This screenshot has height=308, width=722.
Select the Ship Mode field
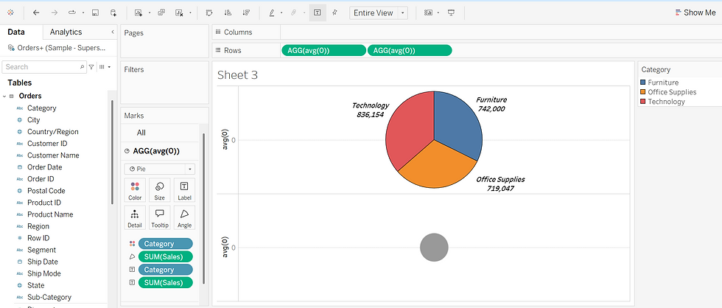pyautogui.click(x=43, y=273)
